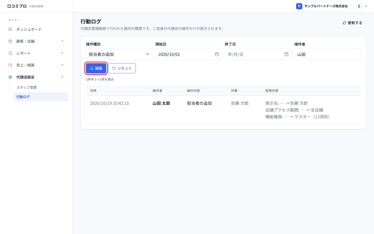Click the S user avatar
Viewport: 374px width, 234px height.
click(x=359, y=6)
